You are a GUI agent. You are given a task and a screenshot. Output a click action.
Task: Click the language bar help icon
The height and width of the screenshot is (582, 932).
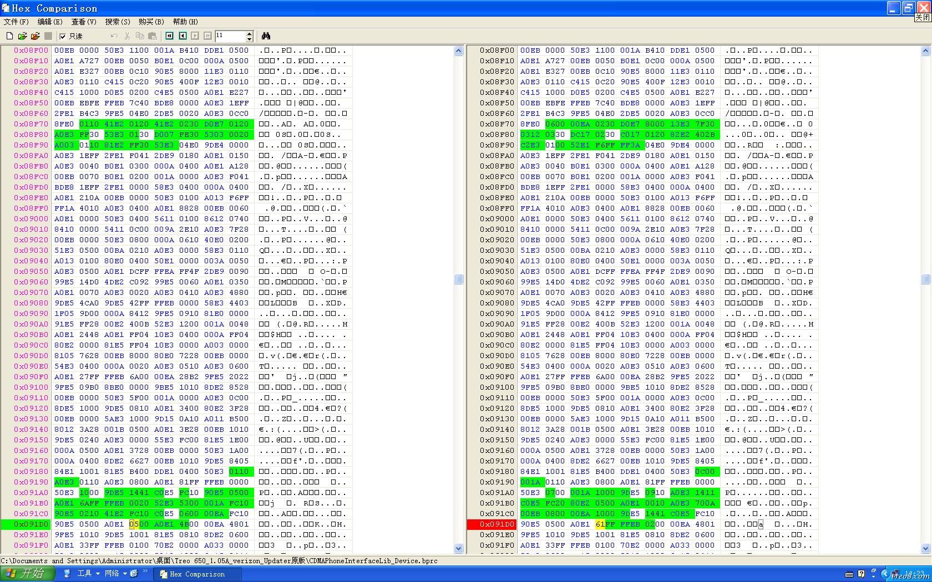[x=861, y=574]
